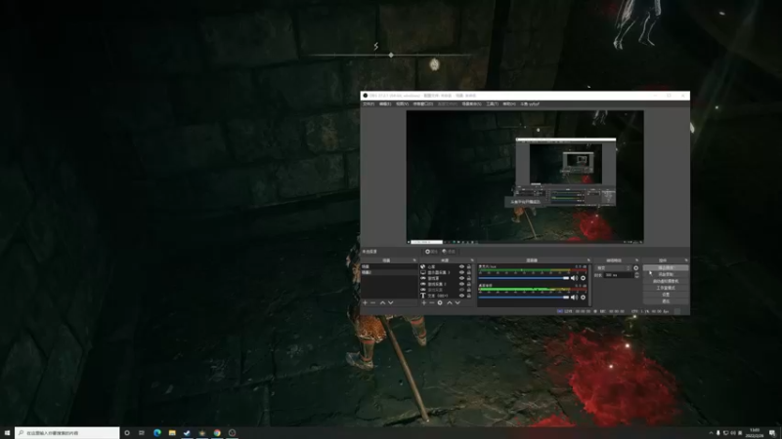Hide the first source in the Sources list
This screenshot has height=439, width=782.
(461, 266)
